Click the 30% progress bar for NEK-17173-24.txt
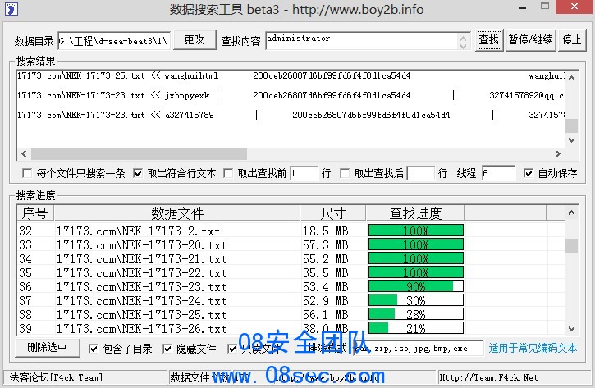This screenshot has height=388, width=595. tap(416, 300)
